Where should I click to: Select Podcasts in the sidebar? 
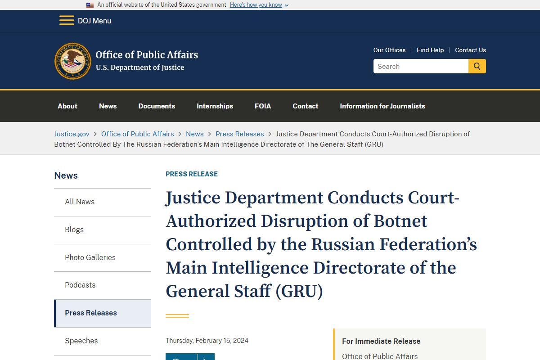103,285
